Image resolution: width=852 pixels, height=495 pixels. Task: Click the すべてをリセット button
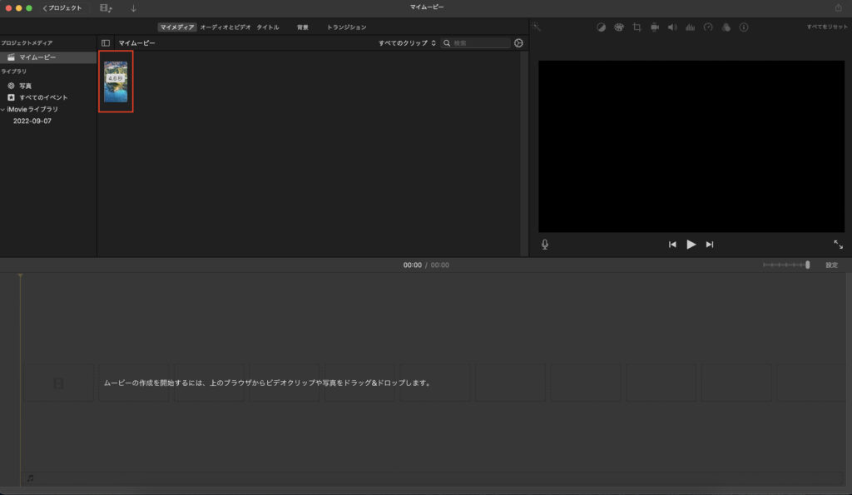[x=826, y=27]
